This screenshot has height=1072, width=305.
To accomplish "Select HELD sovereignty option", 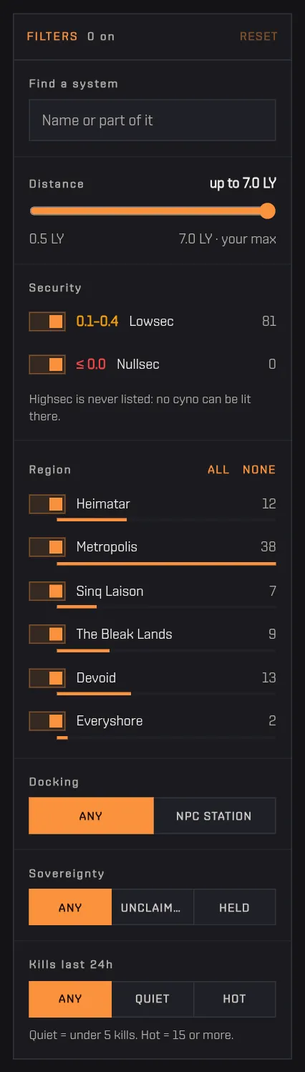I will coord(235,907).
